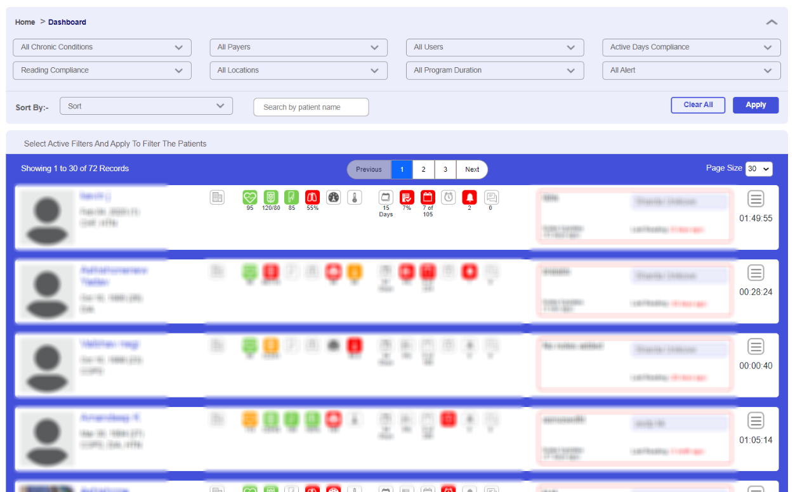The height and width of the screenshot is (492, 795).
Task: Apply the selected filters
Action: tap(756, 105)
